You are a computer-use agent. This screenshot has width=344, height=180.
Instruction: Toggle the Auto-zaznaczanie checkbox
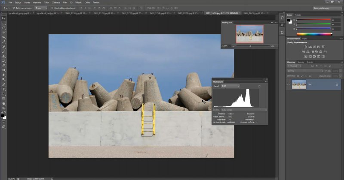tap(14, 8)
